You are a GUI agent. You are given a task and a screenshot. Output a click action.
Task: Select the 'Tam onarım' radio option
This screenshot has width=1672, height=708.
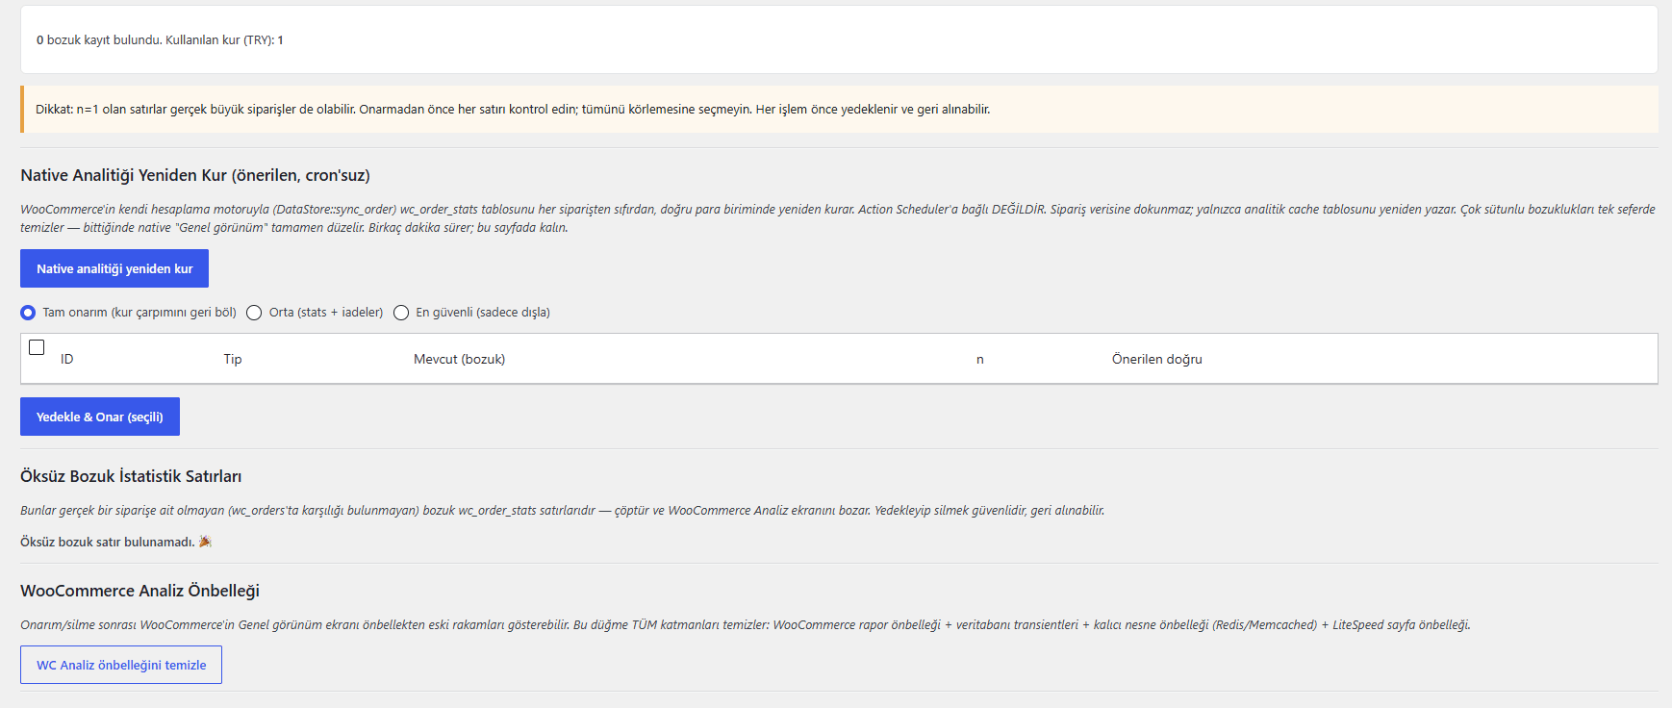click(28, 313)
